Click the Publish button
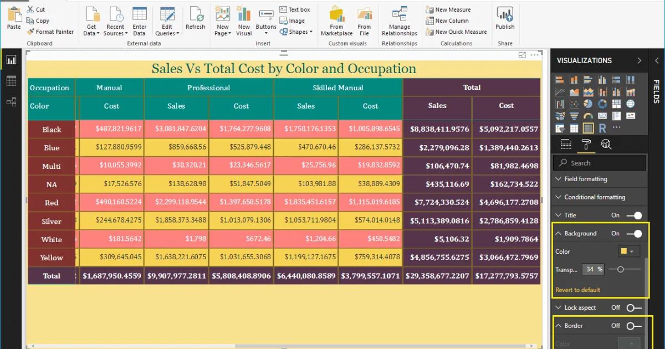 [x=505, y=20]
